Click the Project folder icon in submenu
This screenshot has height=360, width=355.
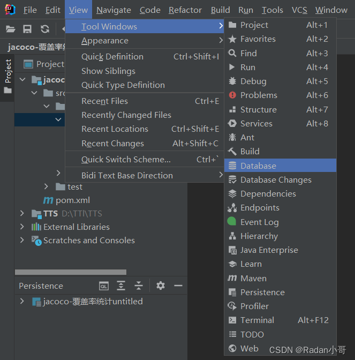tap(232, 25)
